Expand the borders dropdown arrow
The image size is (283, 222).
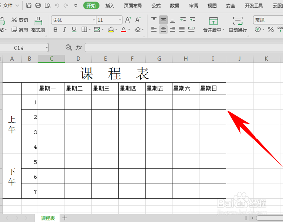(90, 29)
